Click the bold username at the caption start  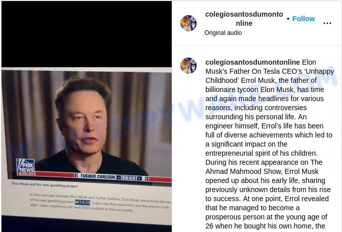(253, 62)
